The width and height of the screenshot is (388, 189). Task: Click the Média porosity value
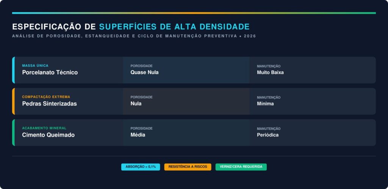(x=138, y=135)
